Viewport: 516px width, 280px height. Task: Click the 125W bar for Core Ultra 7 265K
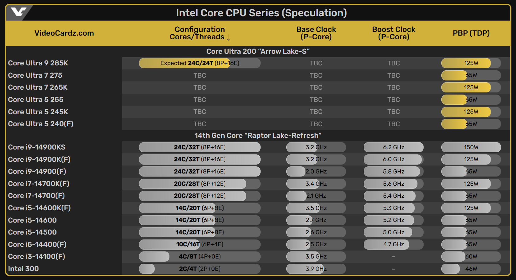[x=471, y=87]
